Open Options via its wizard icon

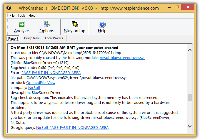[47, 24]
